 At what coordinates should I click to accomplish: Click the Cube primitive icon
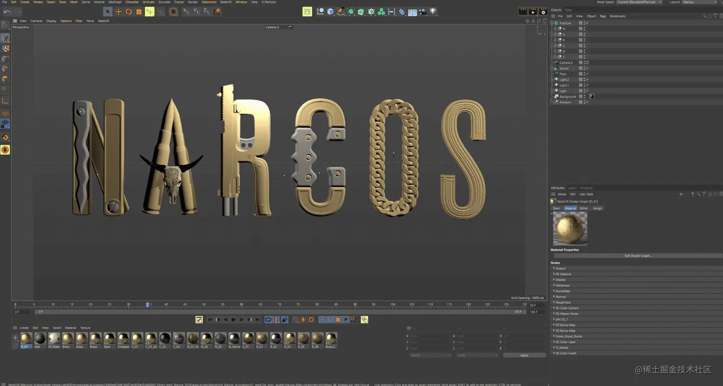330,11
